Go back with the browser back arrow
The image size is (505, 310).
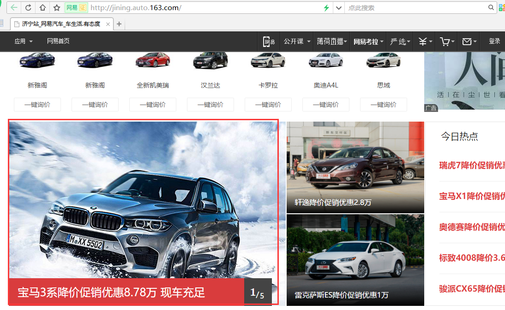[14, 8]
